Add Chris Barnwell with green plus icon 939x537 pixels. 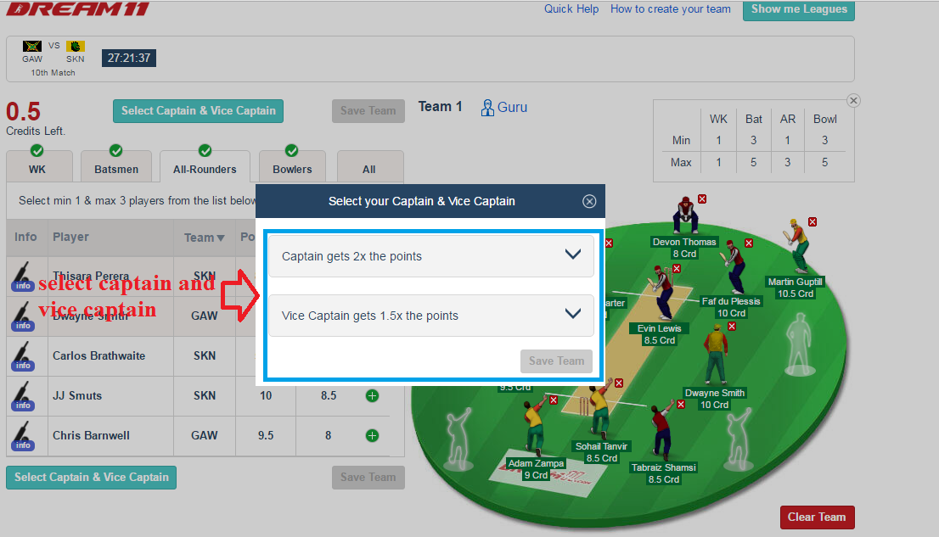point(372,436)
